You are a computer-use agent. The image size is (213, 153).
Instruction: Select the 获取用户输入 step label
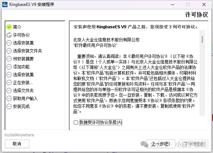(25, 98)
